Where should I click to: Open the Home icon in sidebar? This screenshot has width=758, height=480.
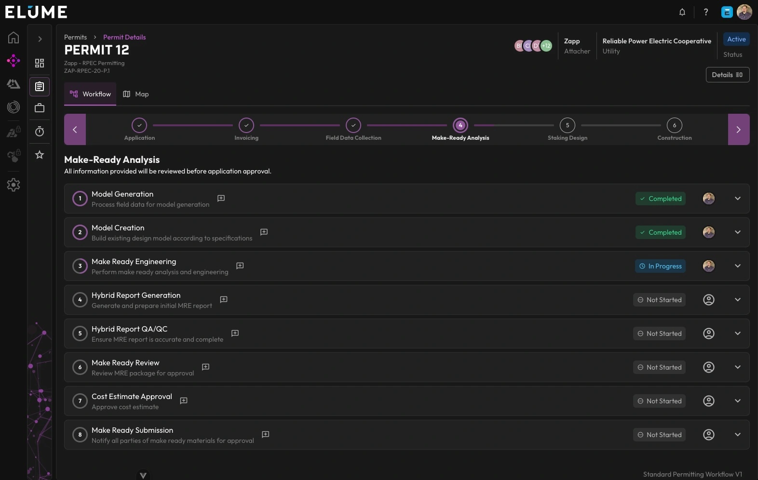pyautogui.click(x=14, y=38)
